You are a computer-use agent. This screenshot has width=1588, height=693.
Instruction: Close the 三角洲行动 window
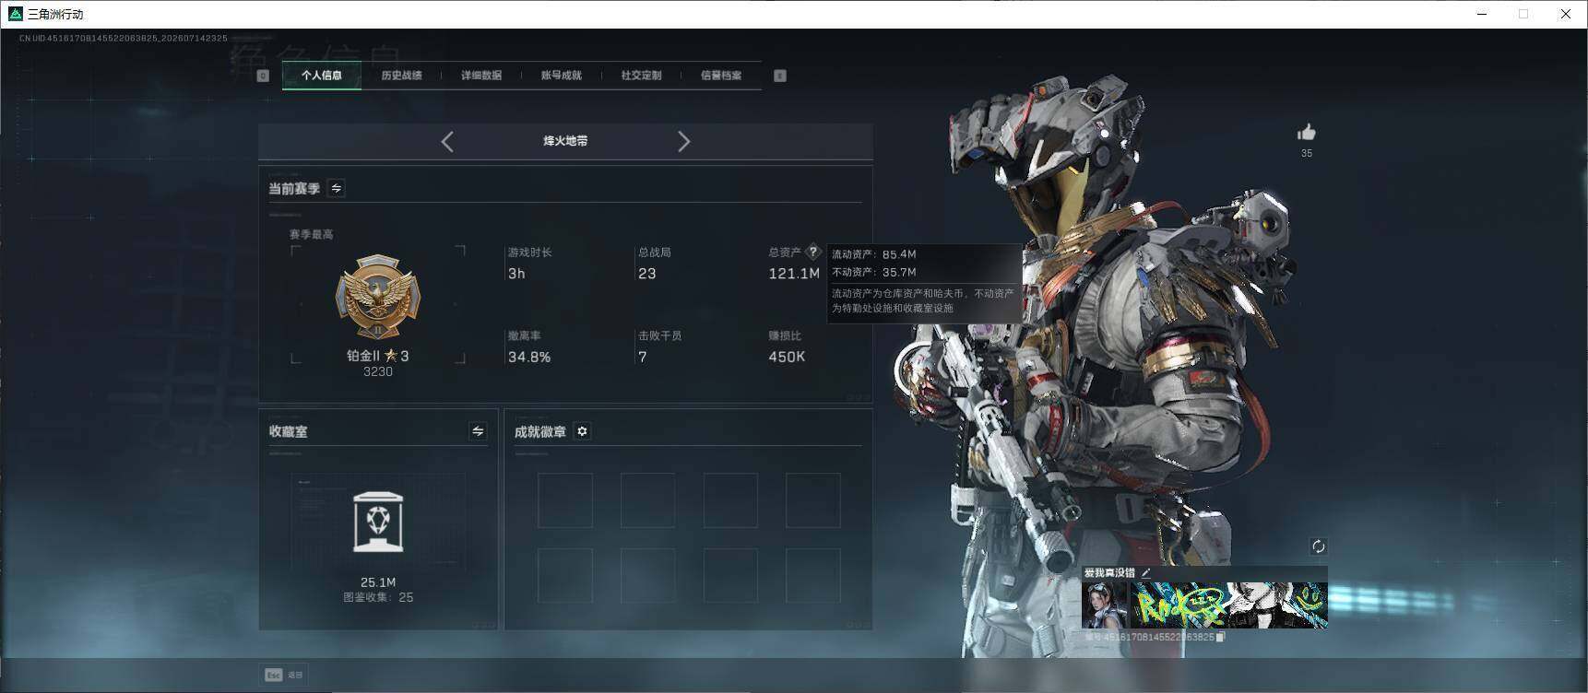(1566, 14)
